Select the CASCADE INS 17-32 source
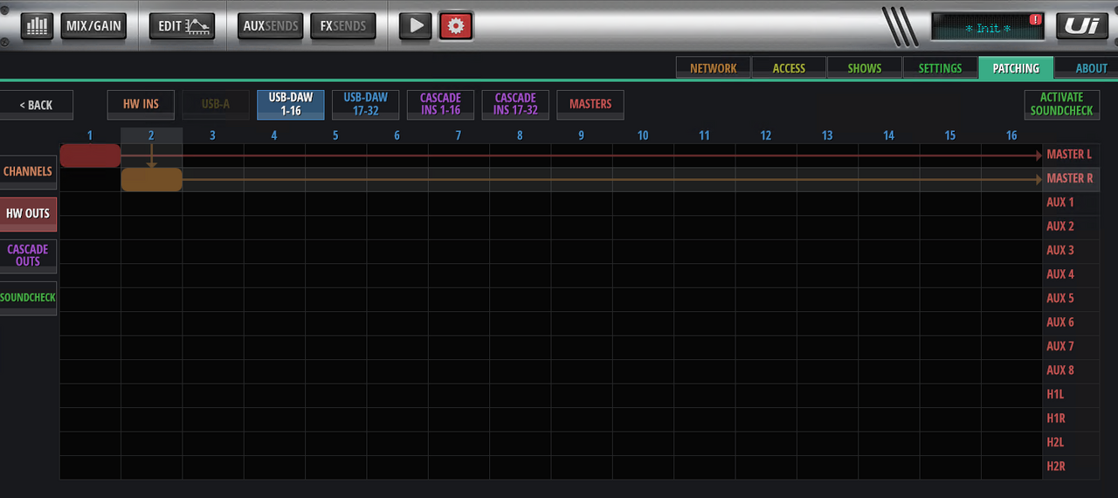 (x=515, y=104)
